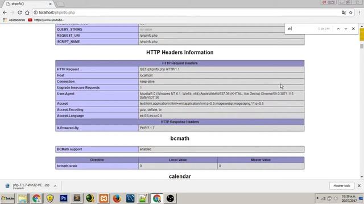The width and height of the screenshot is (364, 204).
Task: Open the green globe app in taskbar
Action: pyautogui.click(x=90, y=198)
